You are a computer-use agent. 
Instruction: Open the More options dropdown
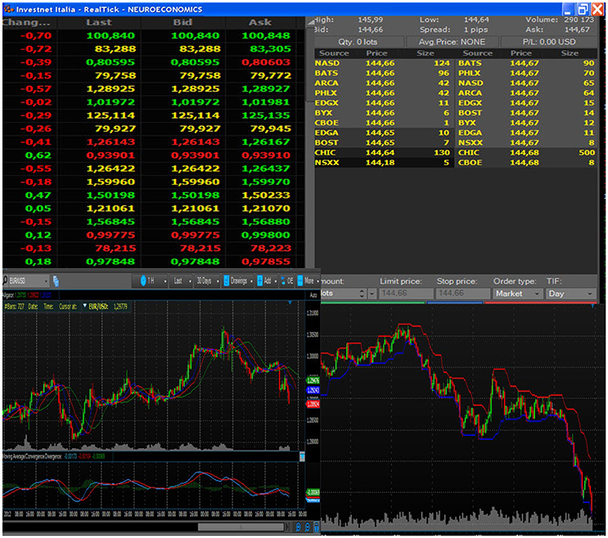tap(318, 280)
